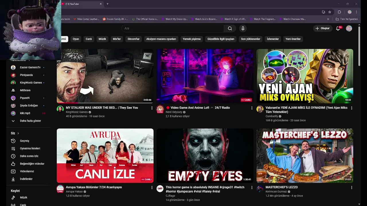This screenshot has width=367, height=206.
Task: Open Müzik under Keşfet
Action: pyautogui.click(x=28, y=197)
